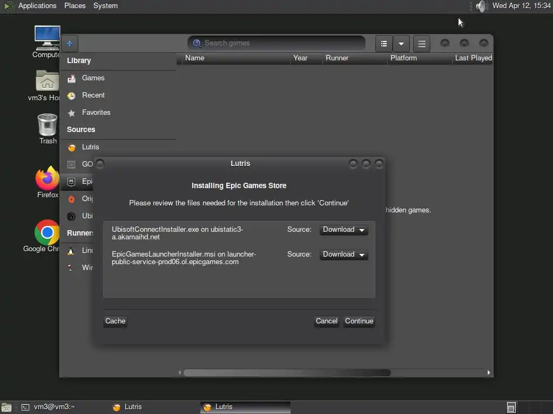Open the Places menu
Image resolution: width=553 pixels, height=414 pixels.
pos(75,6)
